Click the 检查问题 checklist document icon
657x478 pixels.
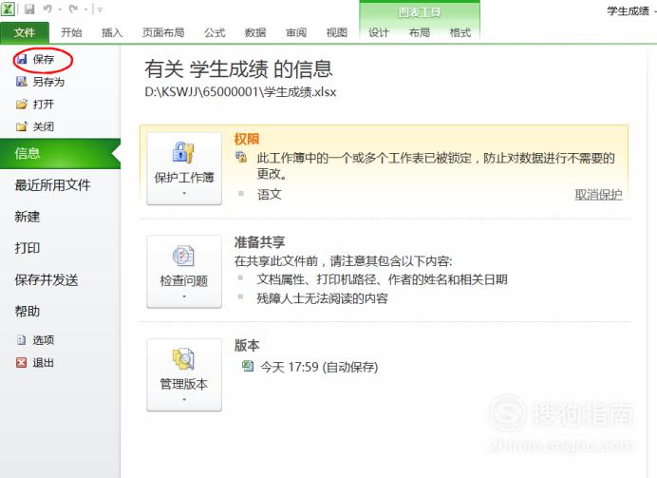coord(183,256)
